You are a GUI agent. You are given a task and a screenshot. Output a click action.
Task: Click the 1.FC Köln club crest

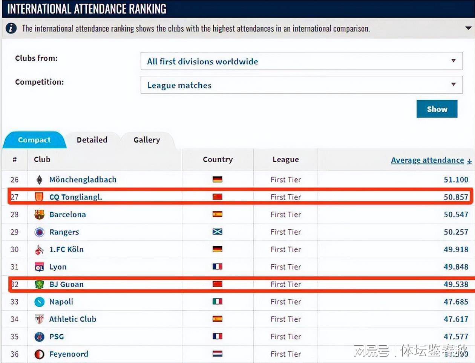pos(39,249)
